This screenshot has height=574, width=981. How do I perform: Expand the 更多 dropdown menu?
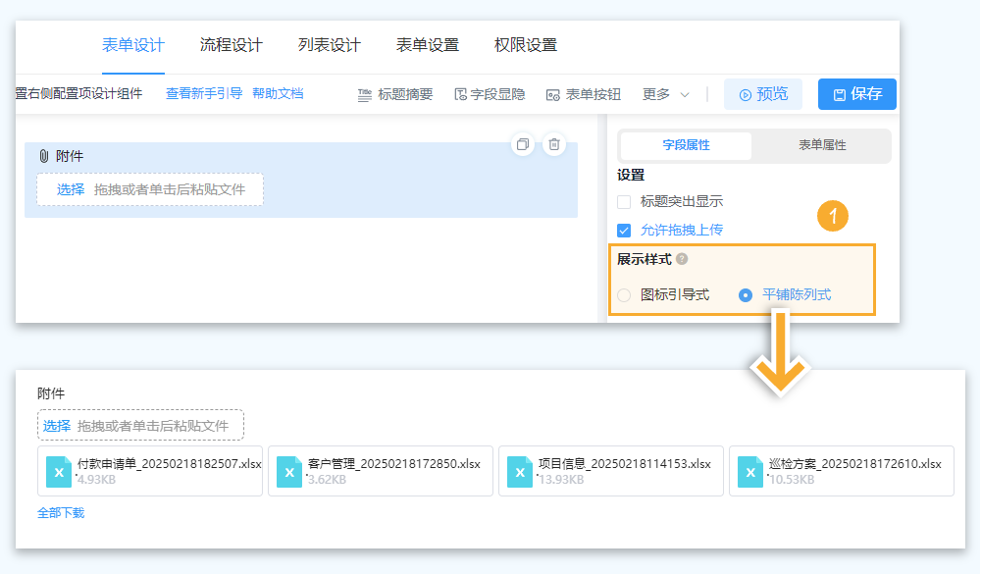(666, 94)
